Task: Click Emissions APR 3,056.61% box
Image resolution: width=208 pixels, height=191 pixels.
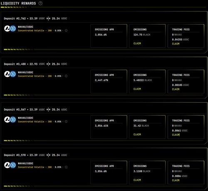Action: (x=109, y=127)
